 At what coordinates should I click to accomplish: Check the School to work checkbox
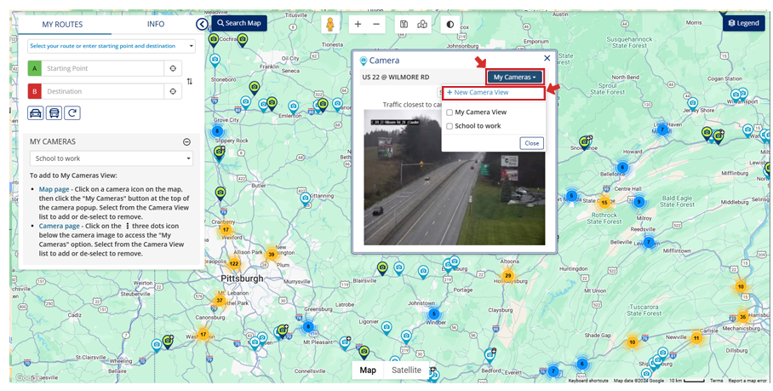pyautogui.click(x=449, y=126)
